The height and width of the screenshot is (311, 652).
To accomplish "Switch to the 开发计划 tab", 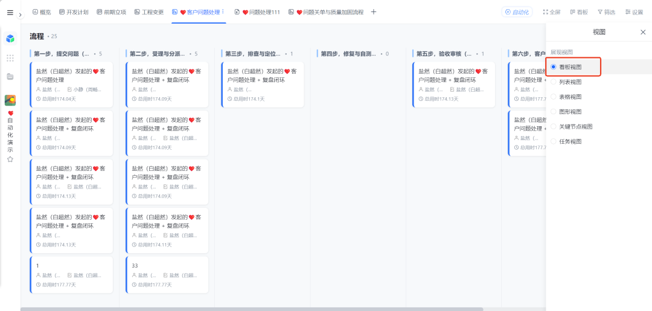I will (74, 12).
